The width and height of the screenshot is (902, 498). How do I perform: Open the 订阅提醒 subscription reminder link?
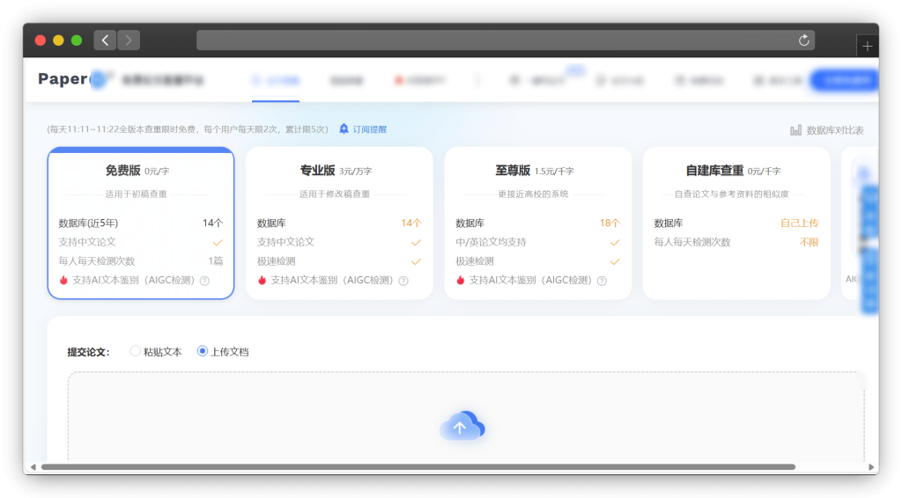click(363, 129)
